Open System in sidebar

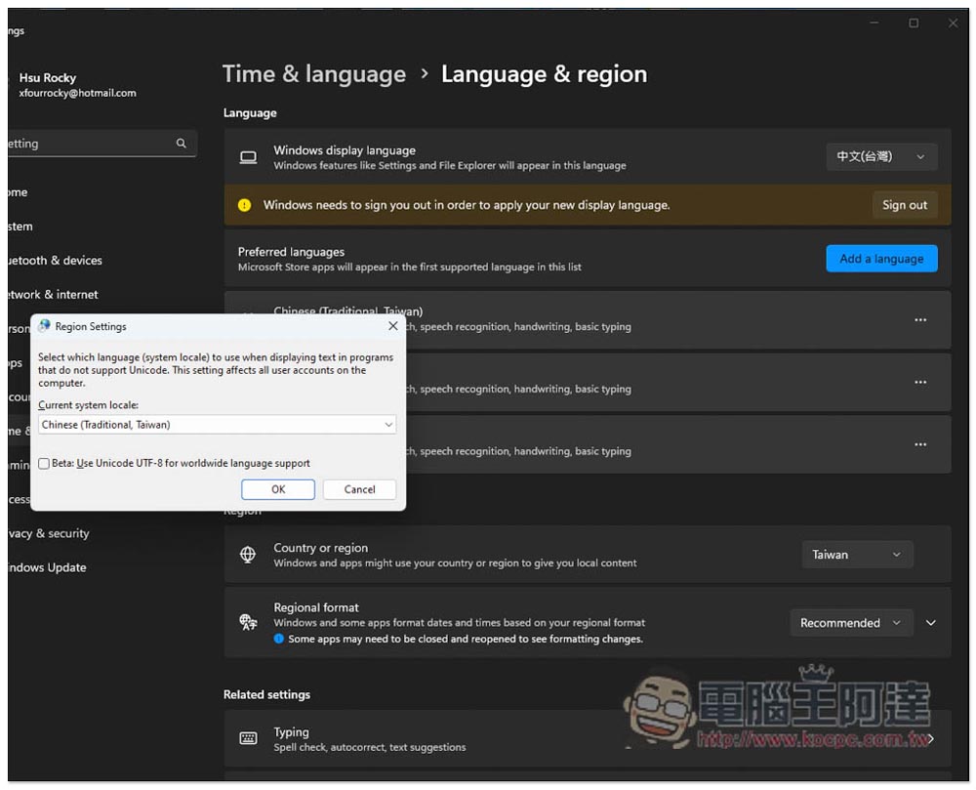[20, 226]
